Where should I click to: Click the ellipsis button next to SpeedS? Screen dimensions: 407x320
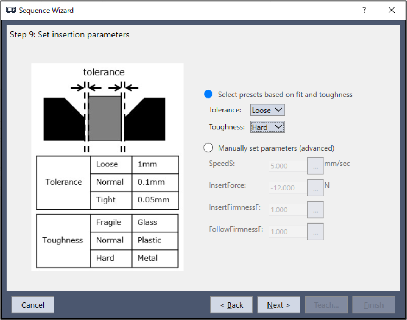click(315, 166)
